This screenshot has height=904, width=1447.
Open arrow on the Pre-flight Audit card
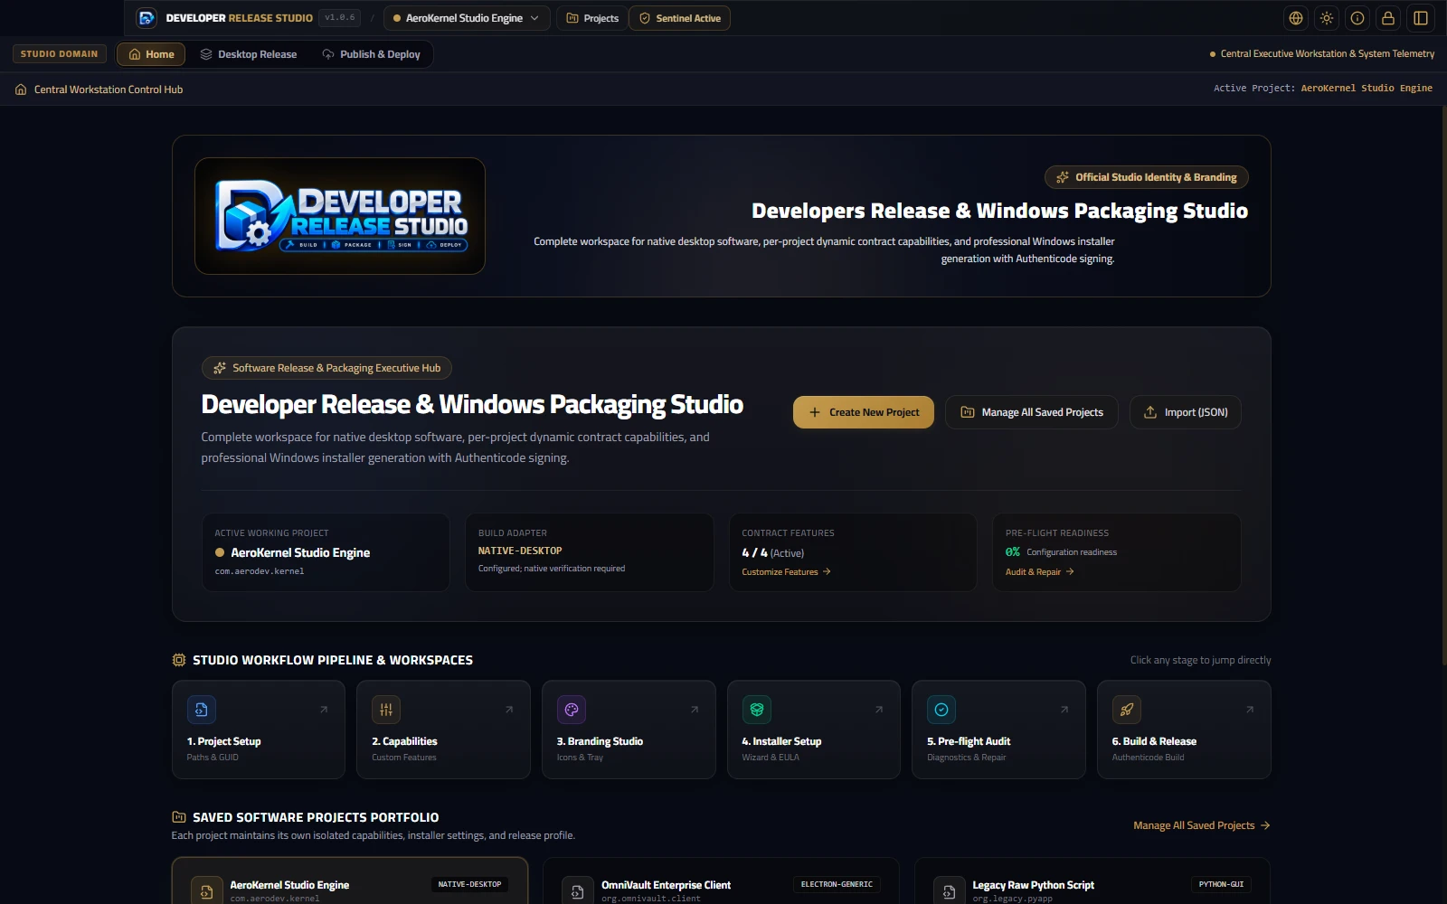(x=1064, y=710)
